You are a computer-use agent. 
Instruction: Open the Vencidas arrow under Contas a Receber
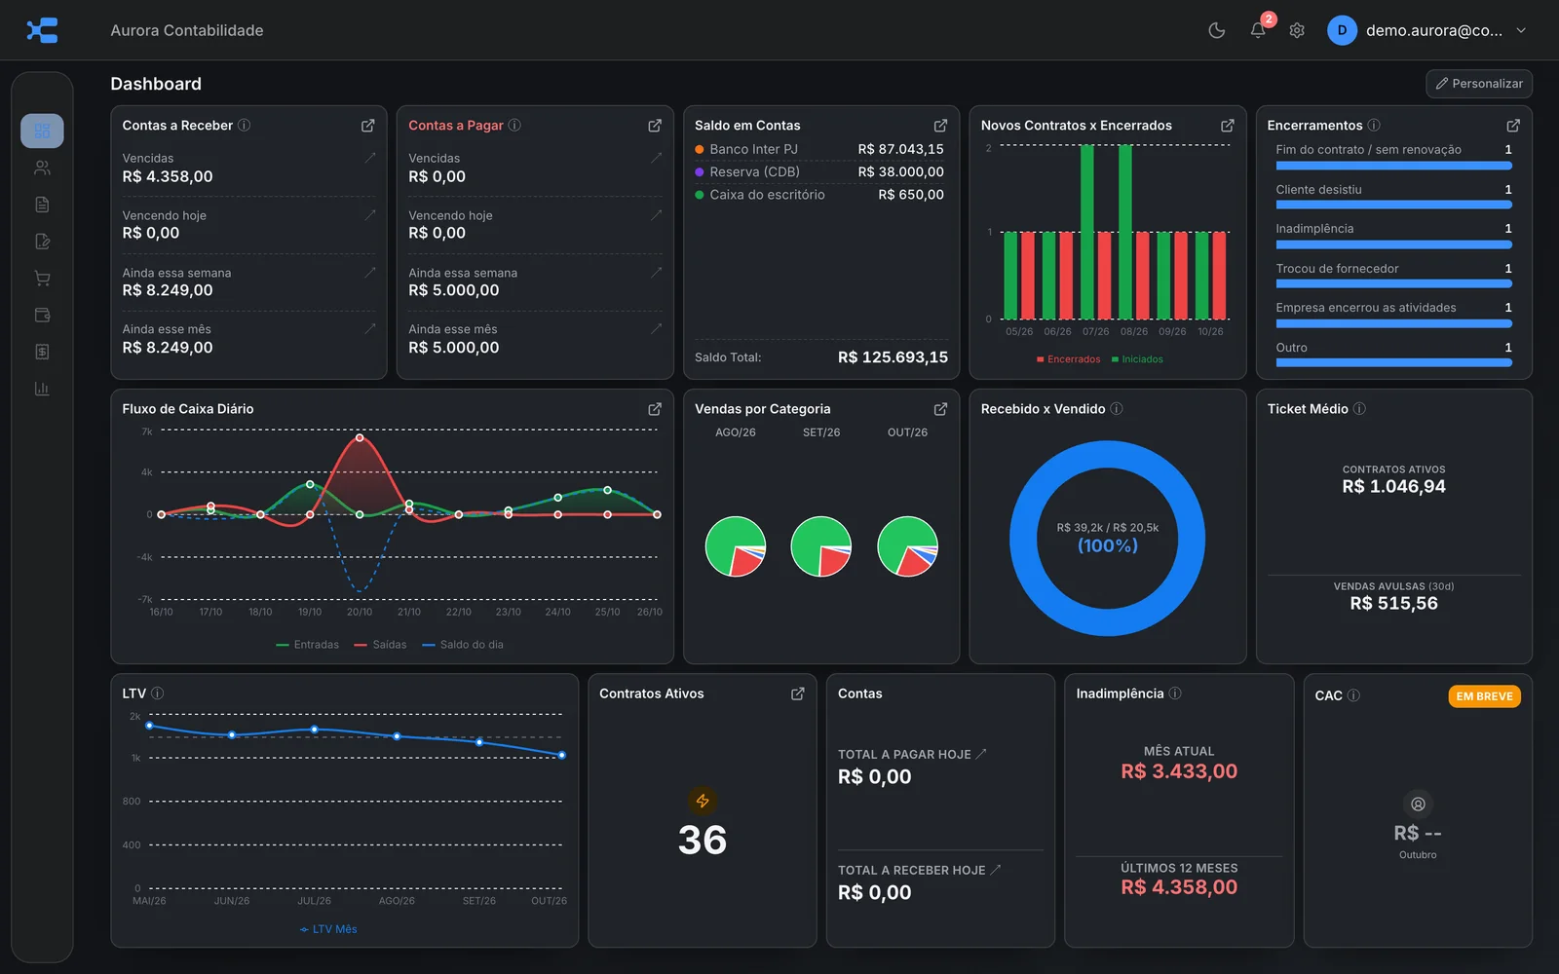coord(369,157)
